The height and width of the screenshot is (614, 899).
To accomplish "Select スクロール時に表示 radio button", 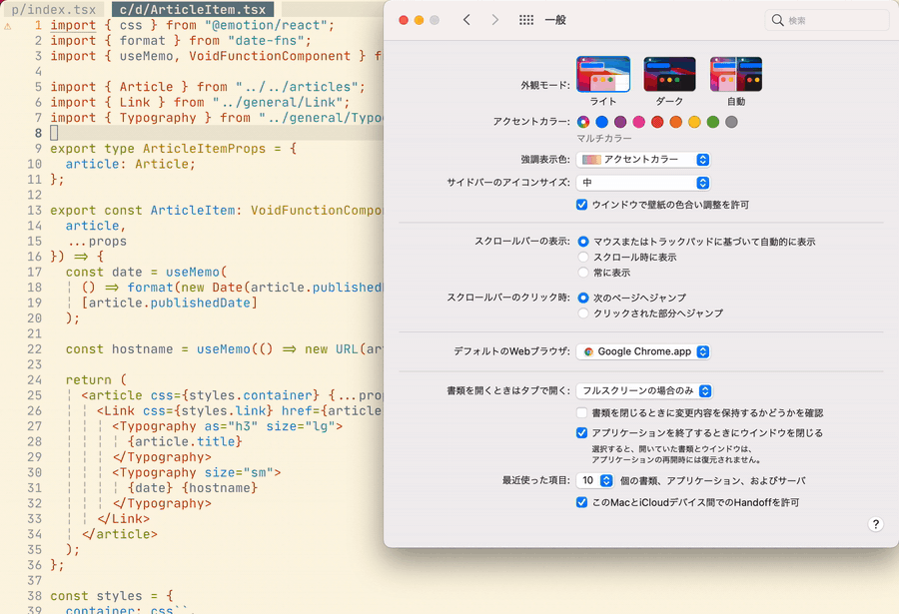I will click(x=583, y=257).
